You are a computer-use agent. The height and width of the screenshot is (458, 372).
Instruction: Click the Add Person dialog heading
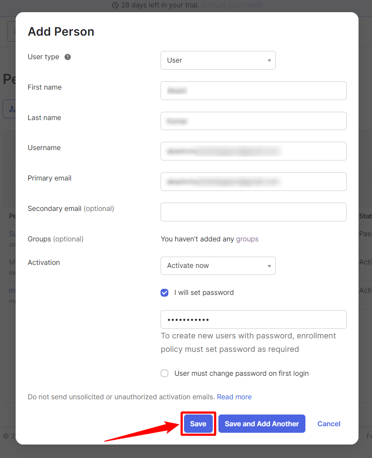61,32
